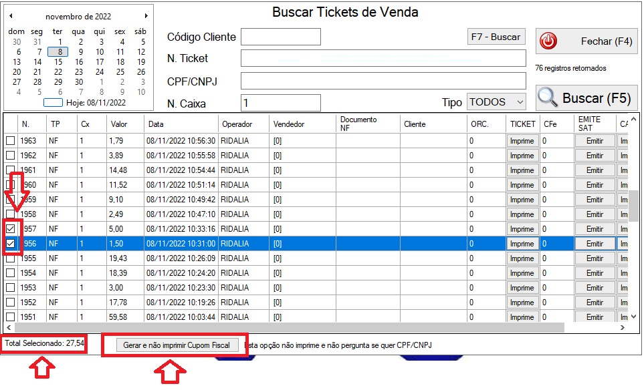The height and width of the screenshot is (390, 644).
Task: Click Emitir for ticket 1954
Action: [595, 273]
